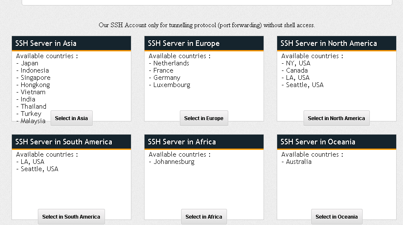Choose Select in Europe button
403x225 pixels.
coord(204,118)
